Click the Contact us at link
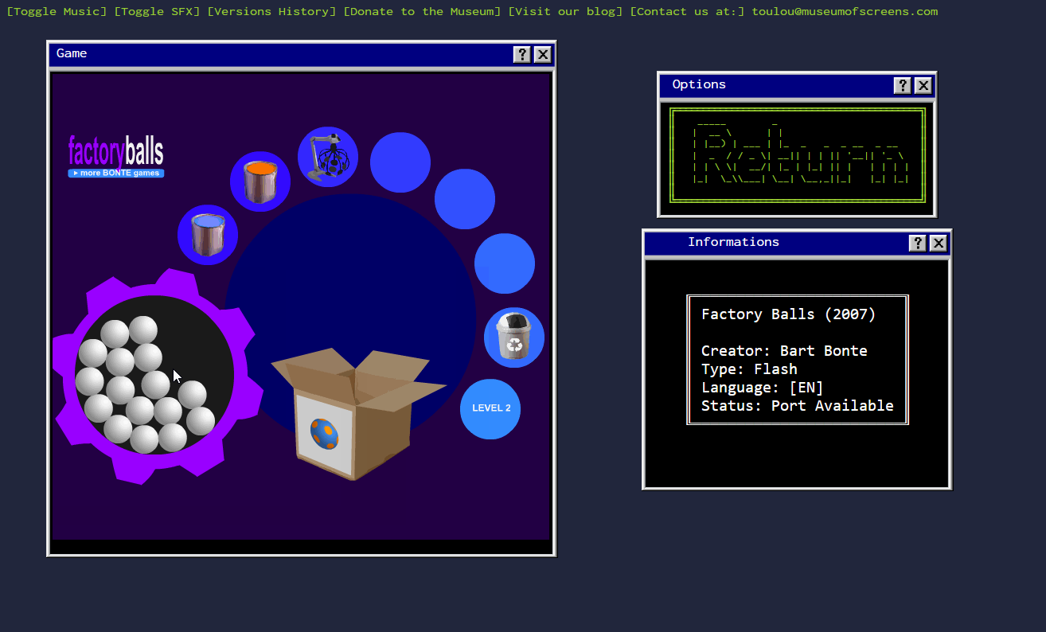The width and height of the screenshot is (1046, 632). [x=687, y=12]
